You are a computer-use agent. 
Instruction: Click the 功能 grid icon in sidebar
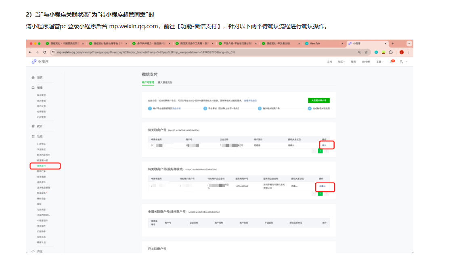pyautogui.click(x=33, y=136)
